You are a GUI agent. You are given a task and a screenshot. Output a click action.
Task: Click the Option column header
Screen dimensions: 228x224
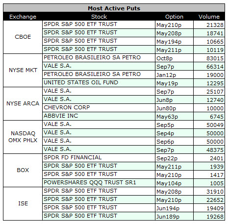point(174,17)
